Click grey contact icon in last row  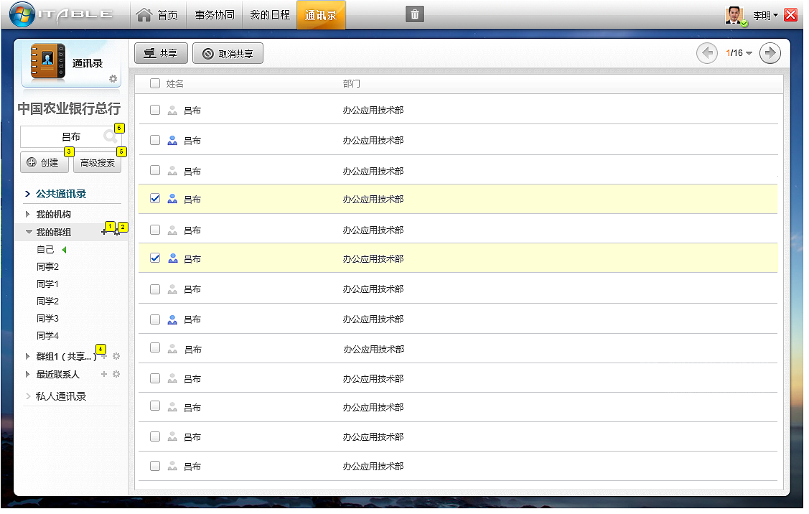click(x=172, y=467)
